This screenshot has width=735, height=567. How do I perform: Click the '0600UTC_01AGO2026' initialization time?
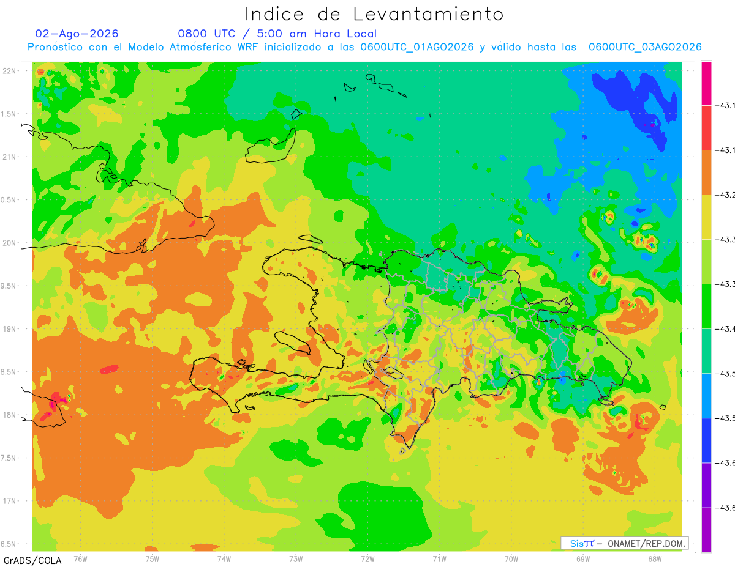(x=417, y=47)
